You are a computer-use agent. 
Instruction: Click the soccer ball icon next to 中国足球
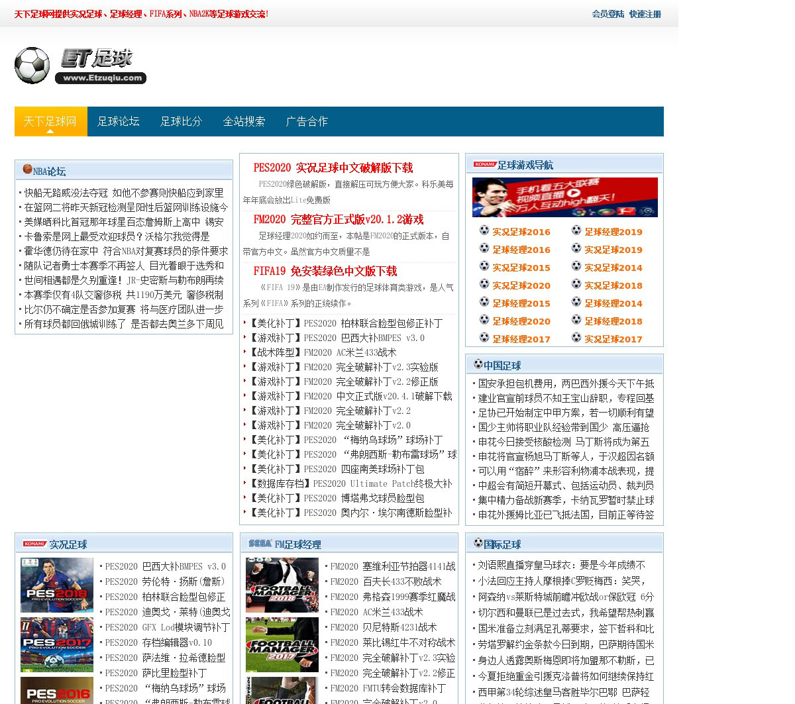coord(478,364)
